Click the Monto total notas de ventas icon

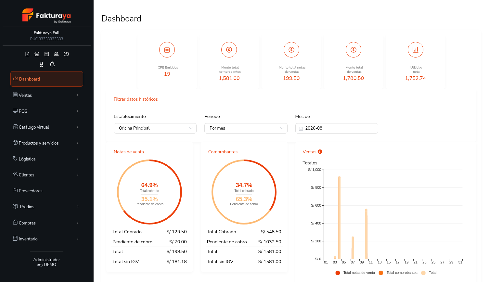point(291,50)
